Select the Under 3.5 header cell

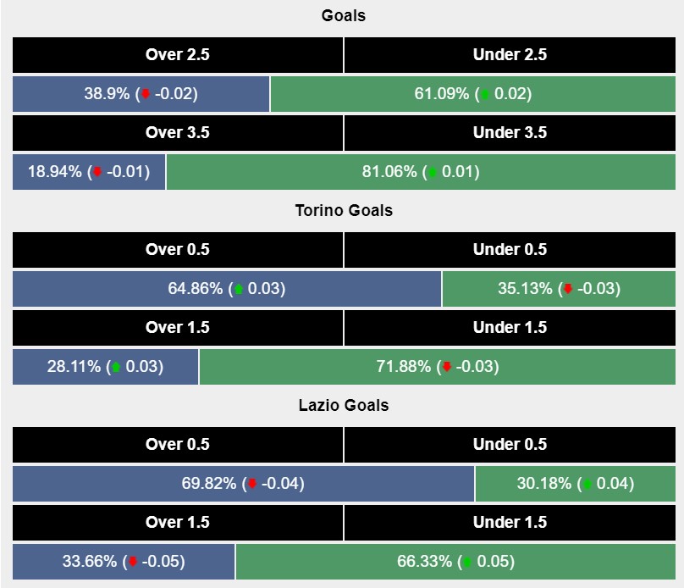point(510,133)
